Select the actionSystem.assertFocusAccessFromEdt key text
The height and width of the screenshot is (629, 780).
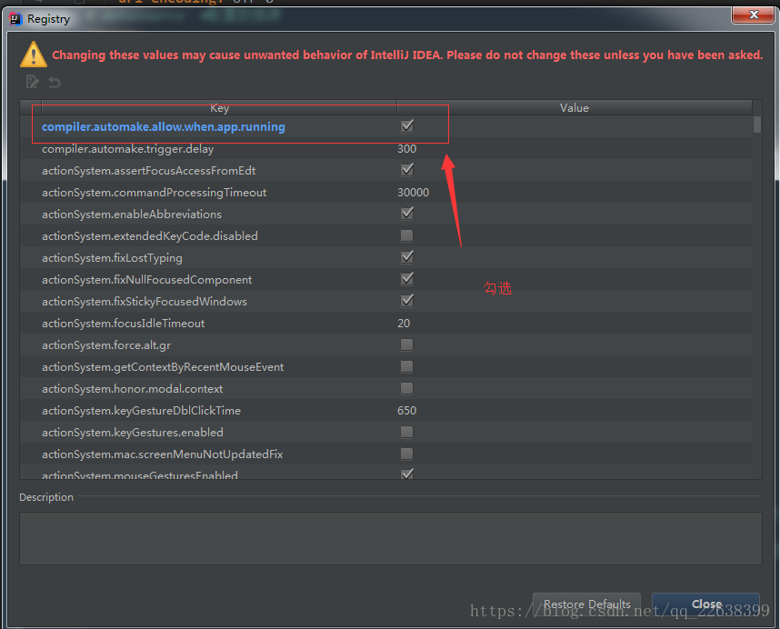pyautogui.click(x=149, y=171)
